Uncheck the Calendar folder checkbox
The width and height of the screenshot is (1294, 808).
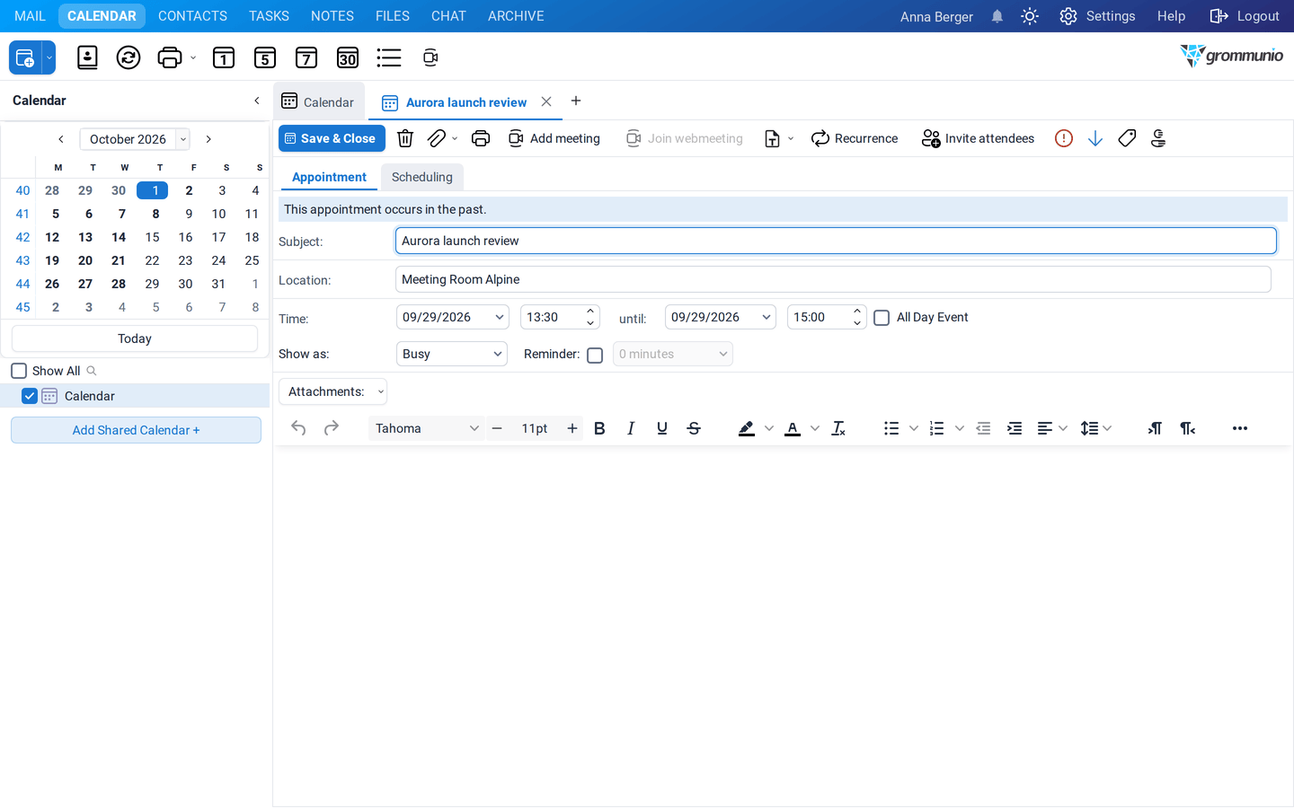(30, 396)
